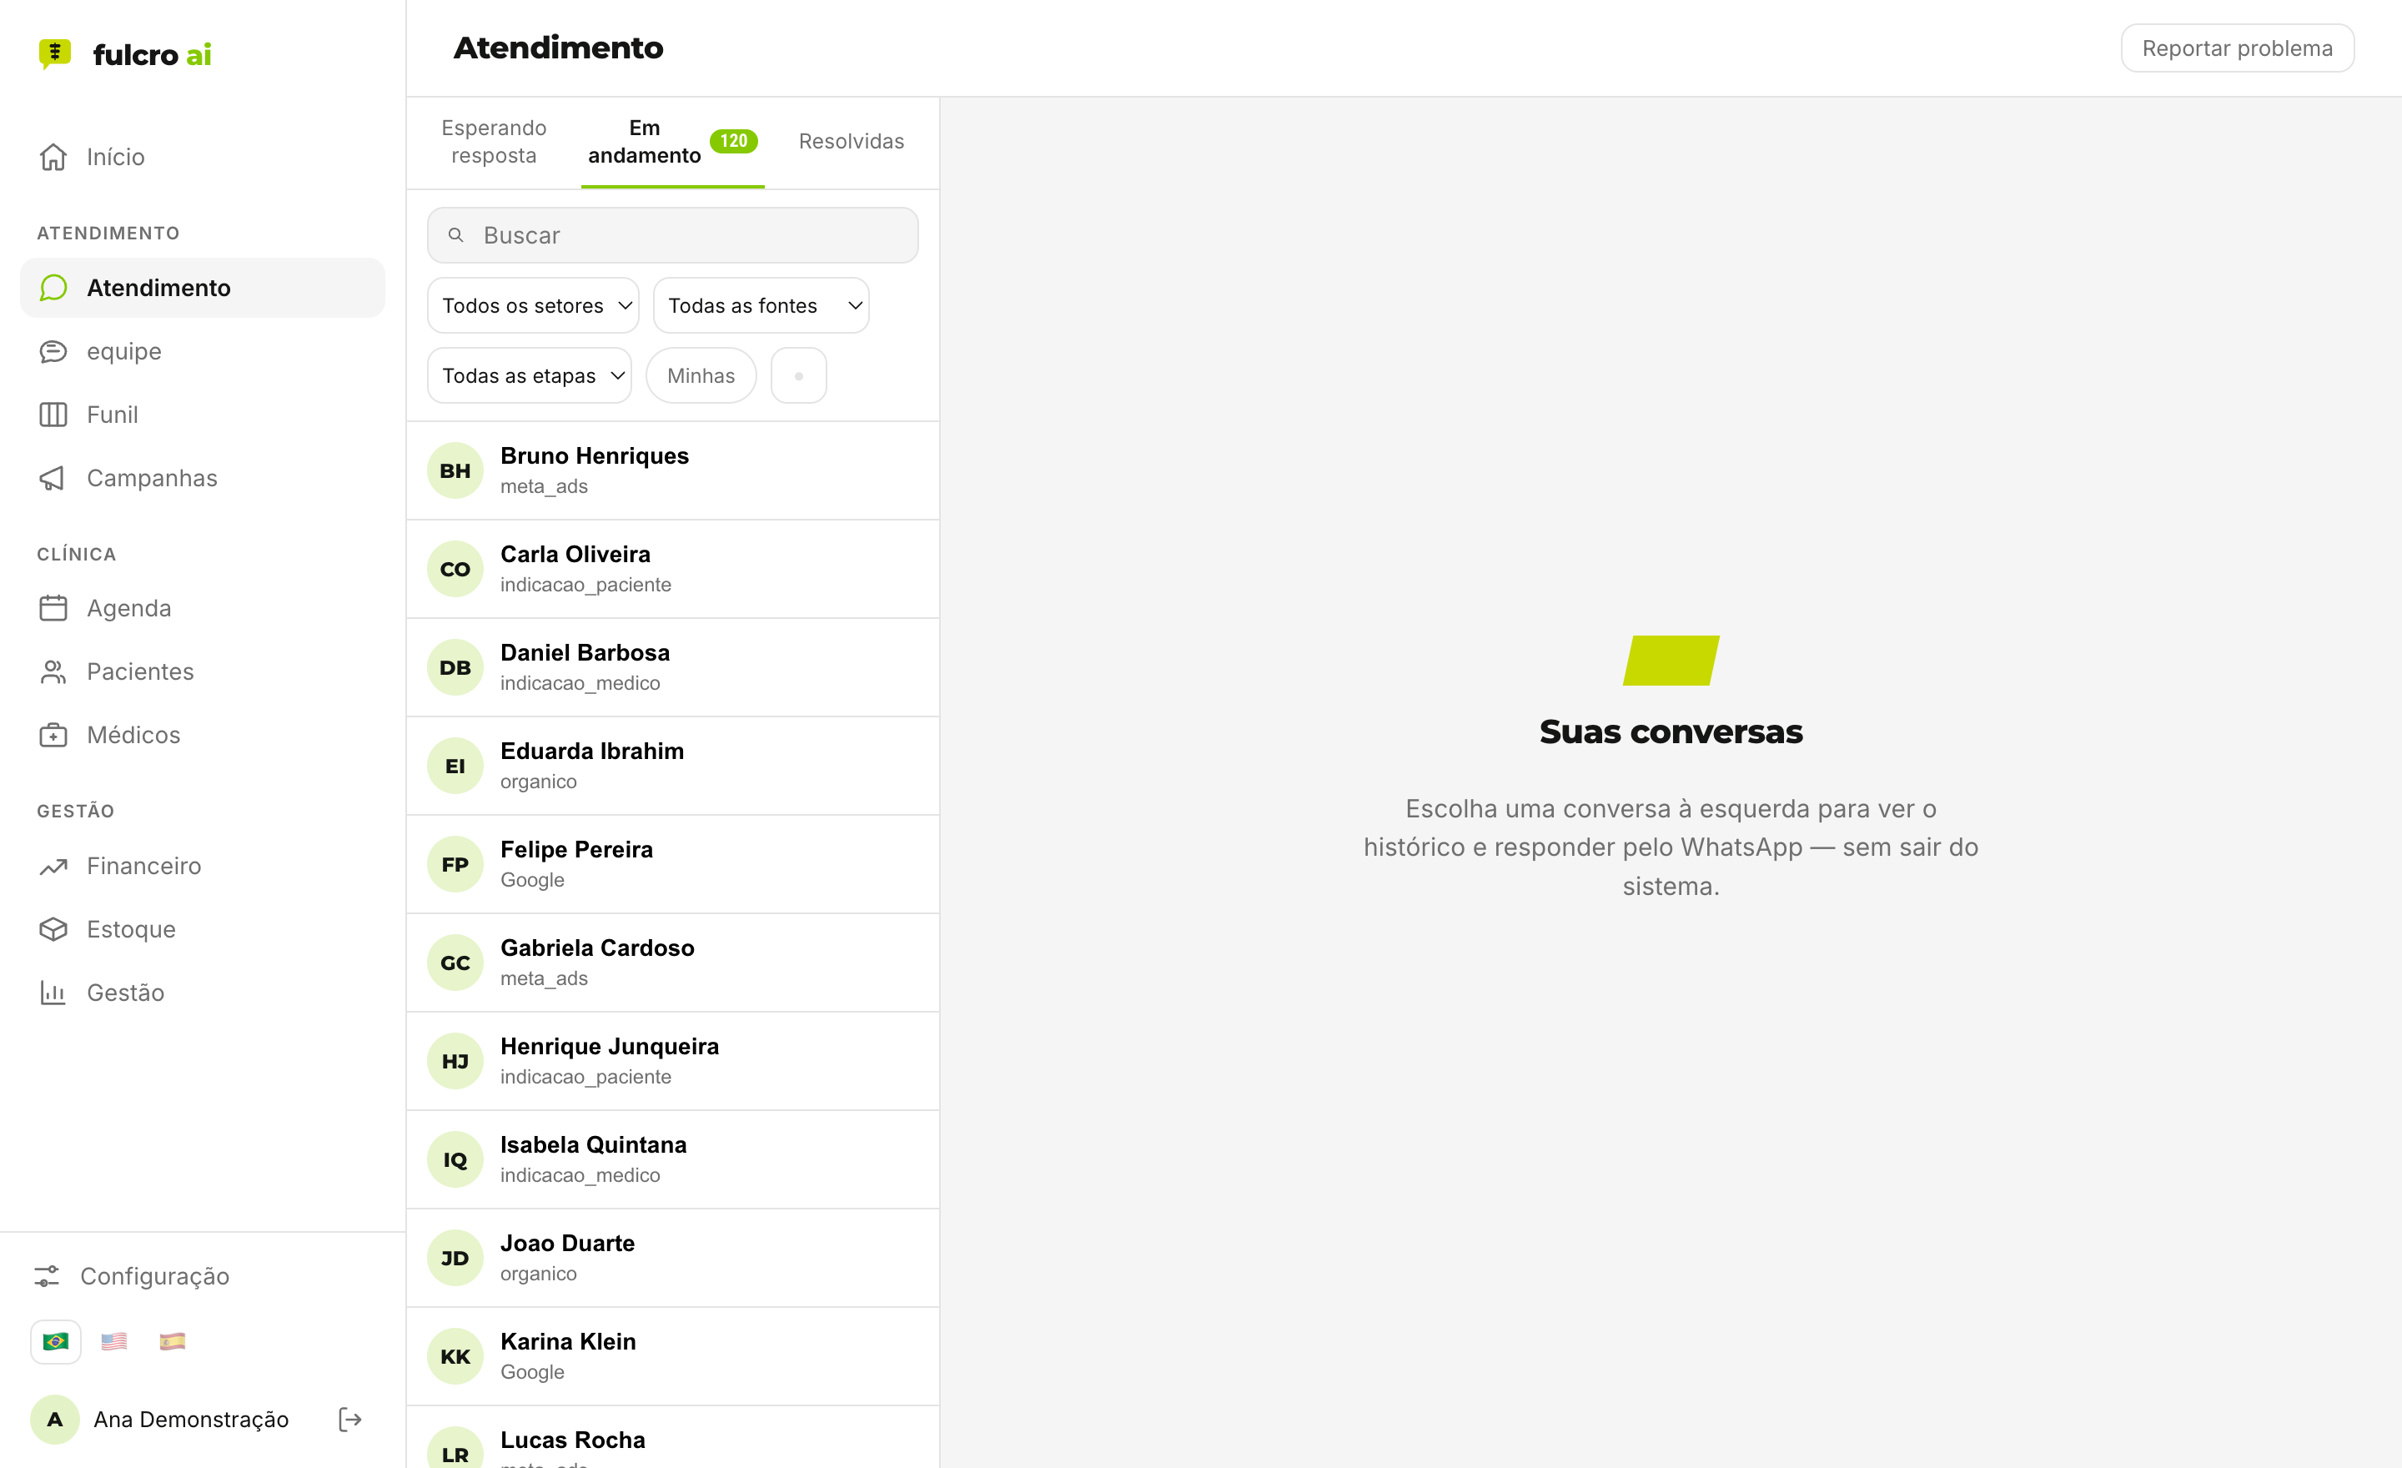Toggle the Minhas filter
Viewport: 2402px width, 1468px height.
pyautogui.click(x=701, y=375)
